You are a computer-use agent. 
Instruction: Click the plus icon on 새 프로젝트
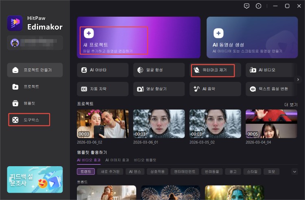coord(89,33)
